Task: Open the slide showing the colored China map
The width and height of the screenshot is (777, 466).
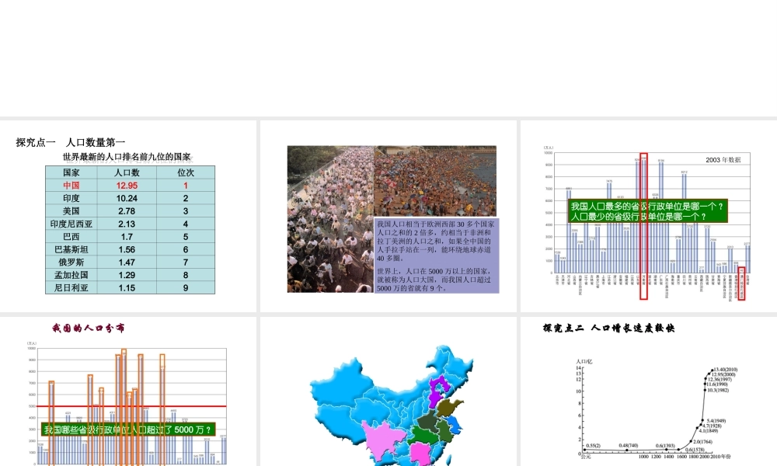Action: [x=388, y=391]
